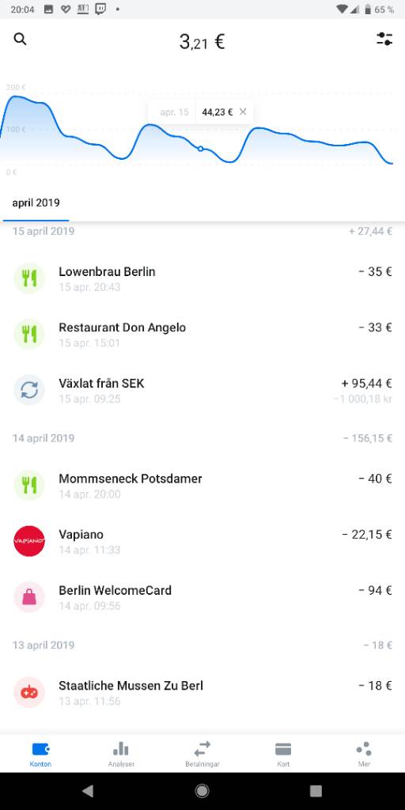
Task: Open the Restaurant Don Angelo transaction
Action: click(202, 335)
